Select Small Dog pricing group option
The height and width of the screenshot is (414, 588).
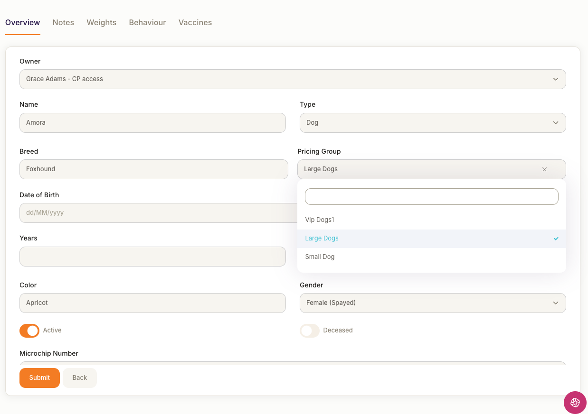[431, 257]
